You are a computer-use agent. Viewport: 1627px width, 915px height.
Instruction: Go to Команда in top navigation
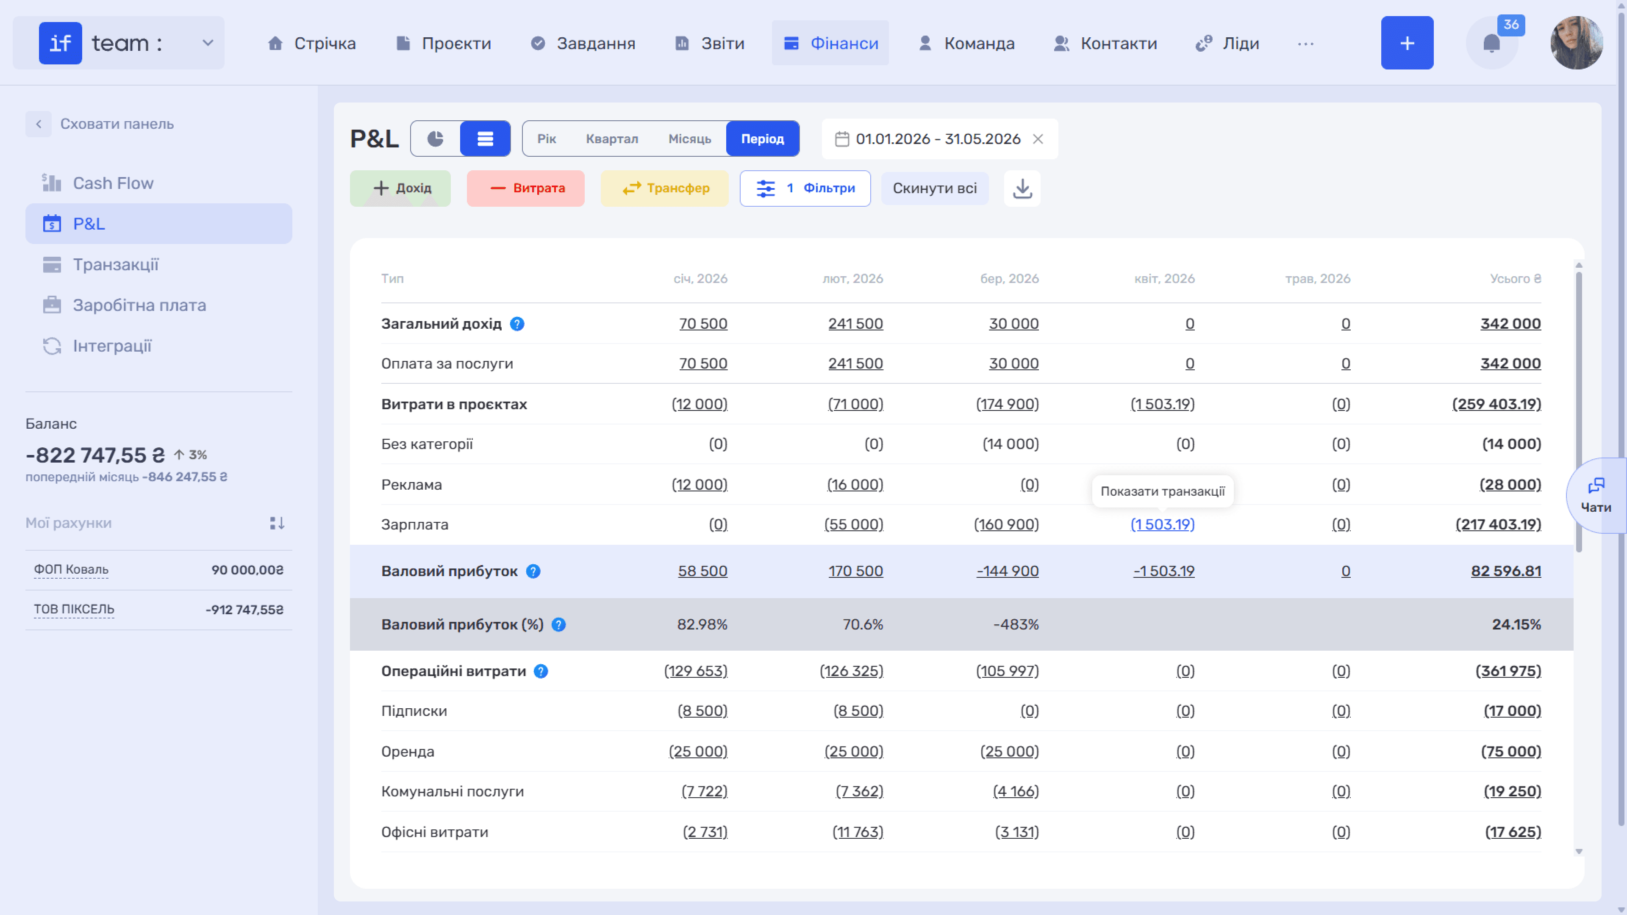[966, 43]
